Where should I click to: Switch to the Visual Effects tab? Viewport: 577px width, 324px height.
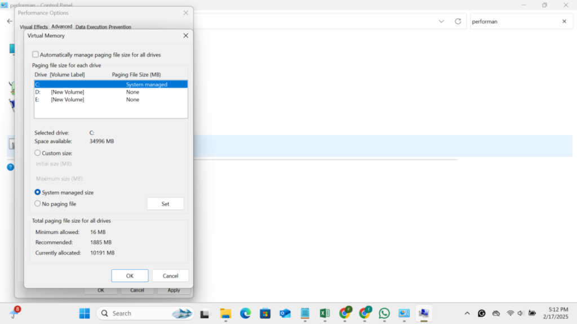[x=34, y=26]
